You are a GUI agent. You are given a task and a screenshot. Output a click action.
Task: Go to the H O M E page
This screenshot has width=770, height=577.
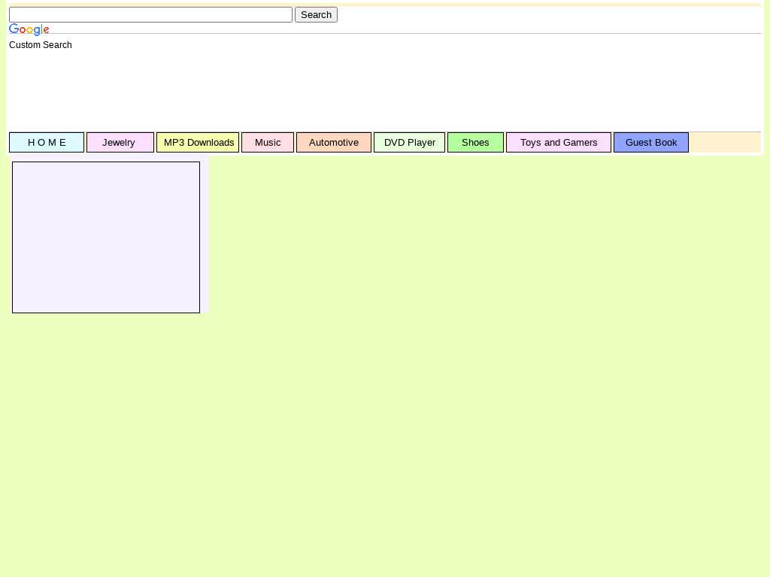point(47,143)
